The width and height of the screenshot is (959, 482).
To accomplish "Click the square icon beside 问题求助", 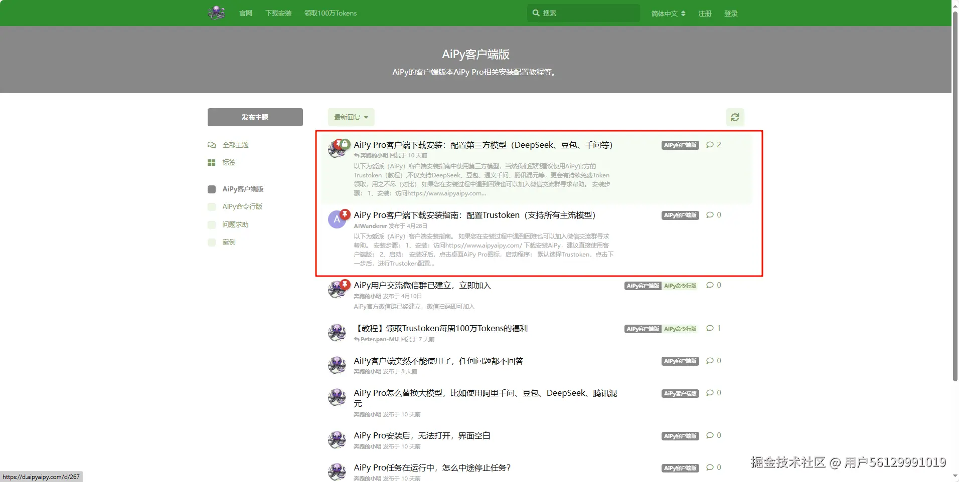I will tap(212, 224).
